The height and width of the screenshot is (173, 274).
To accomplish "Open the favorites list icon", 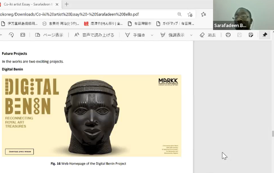I will coord(204,14).
